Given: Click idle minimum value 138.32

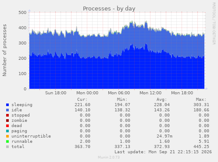Looking at the screenshot, I should tap(122, 110).
